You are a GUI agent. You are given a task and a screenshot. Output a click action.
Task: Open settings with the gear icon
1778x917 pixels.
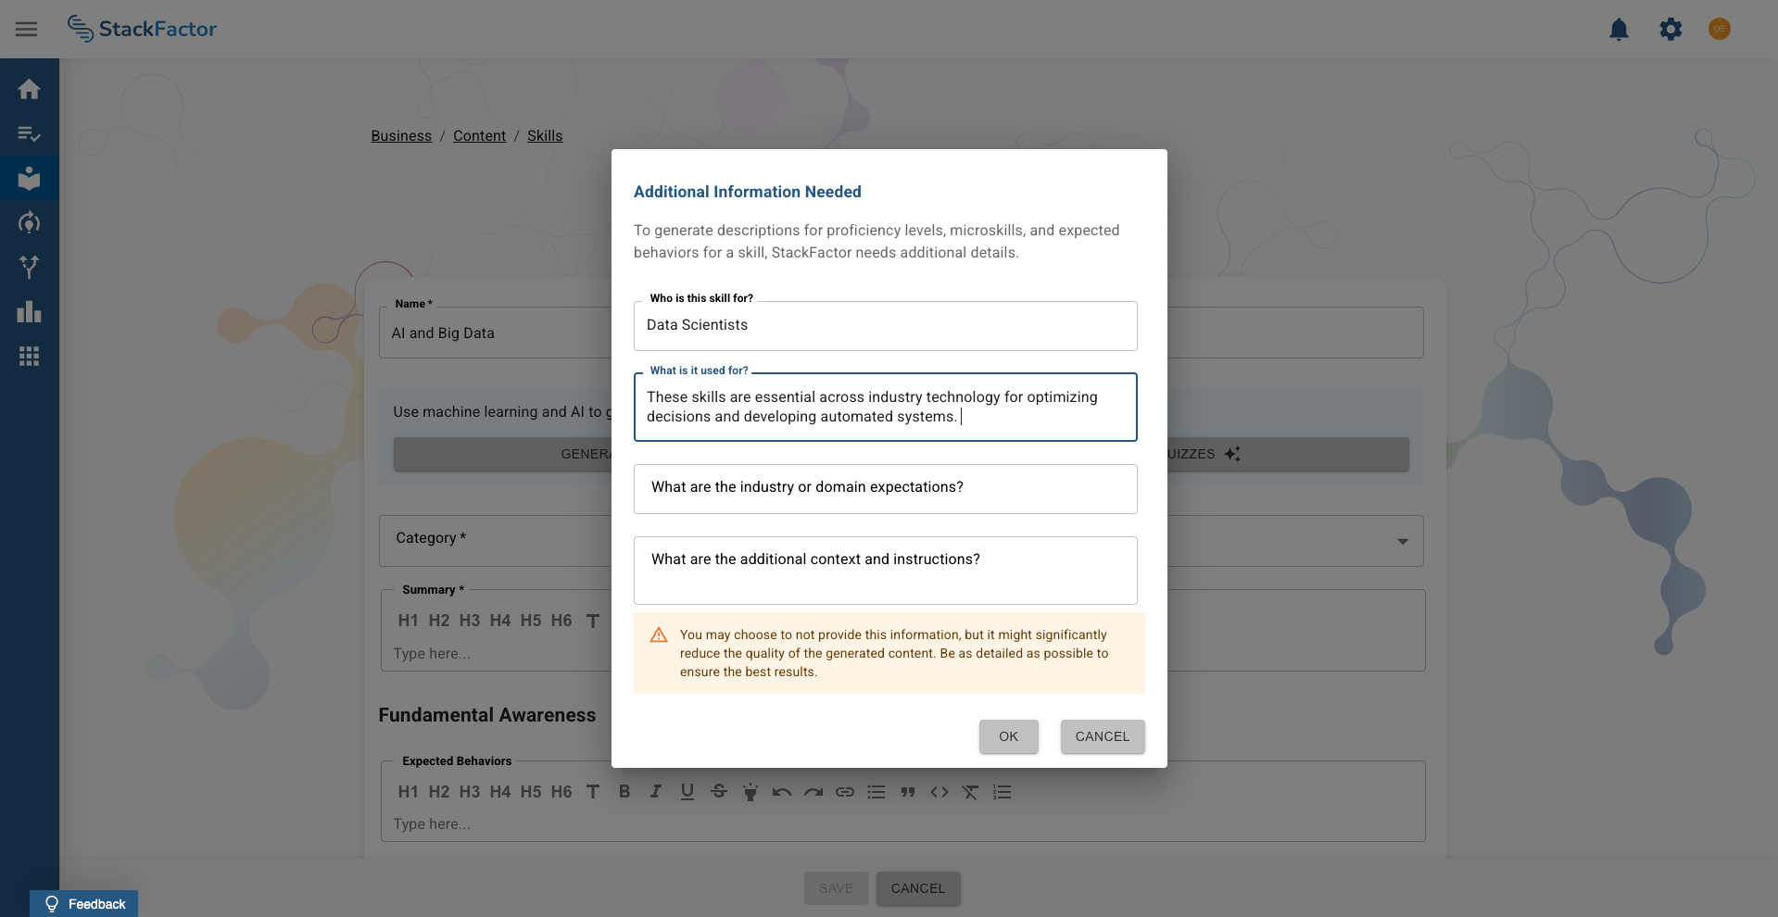[1671, 29]
